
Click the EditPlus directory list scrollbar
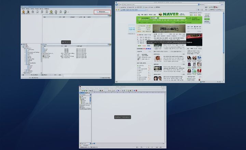click(x=90, y=100)
